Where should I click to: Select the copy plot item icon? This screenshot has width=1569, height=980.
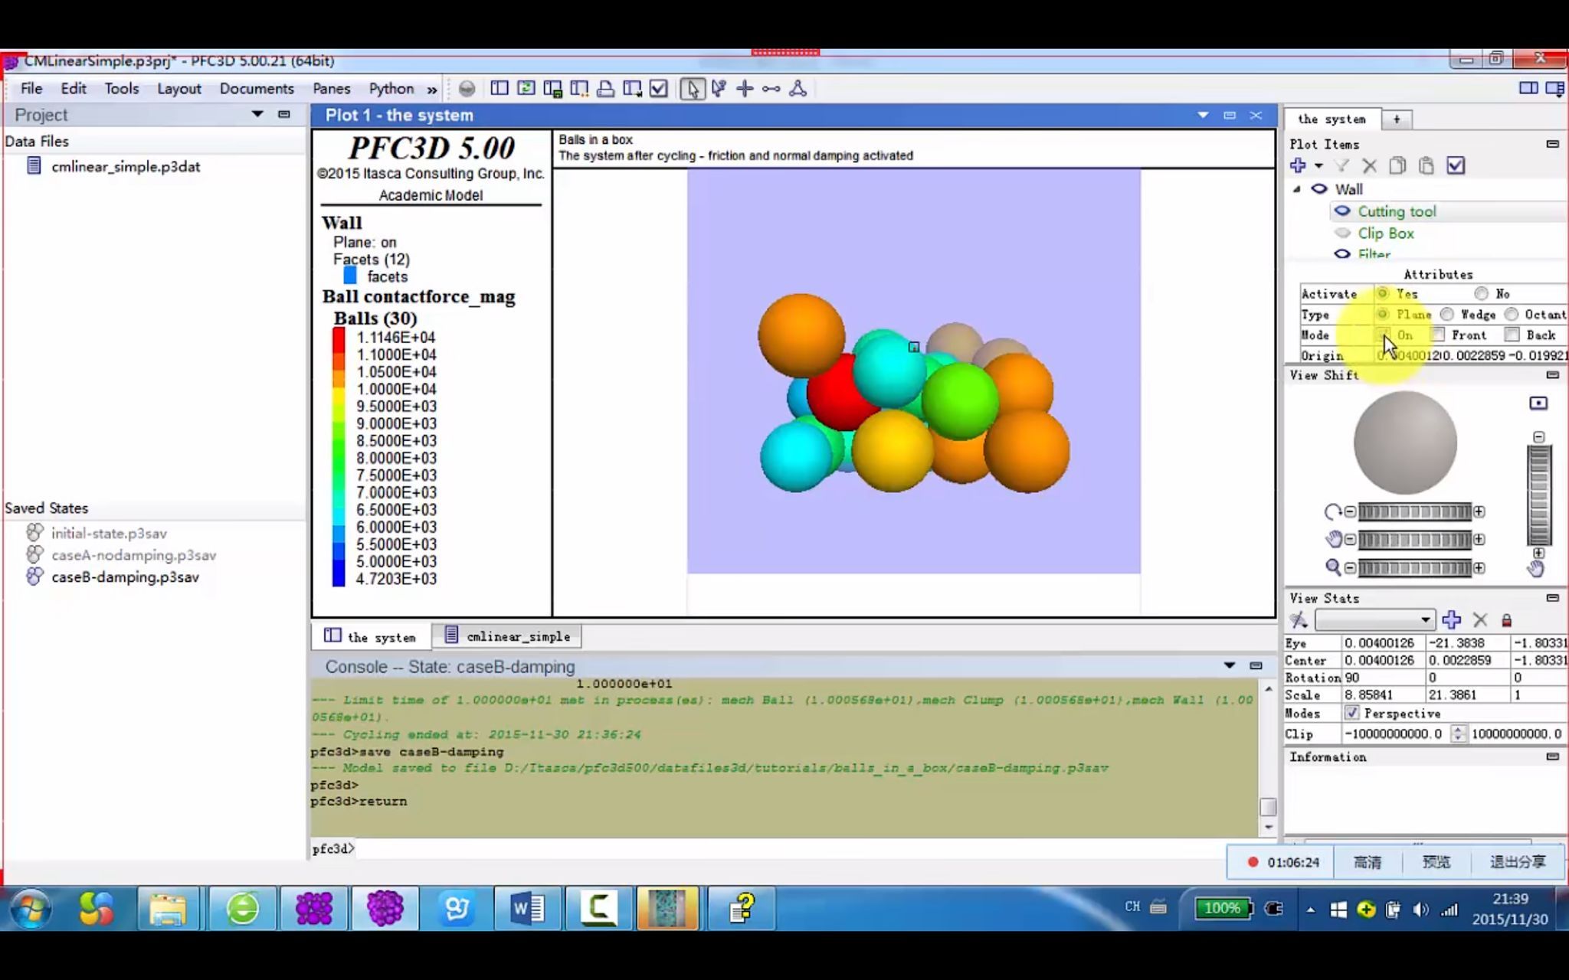[1397, 166]
